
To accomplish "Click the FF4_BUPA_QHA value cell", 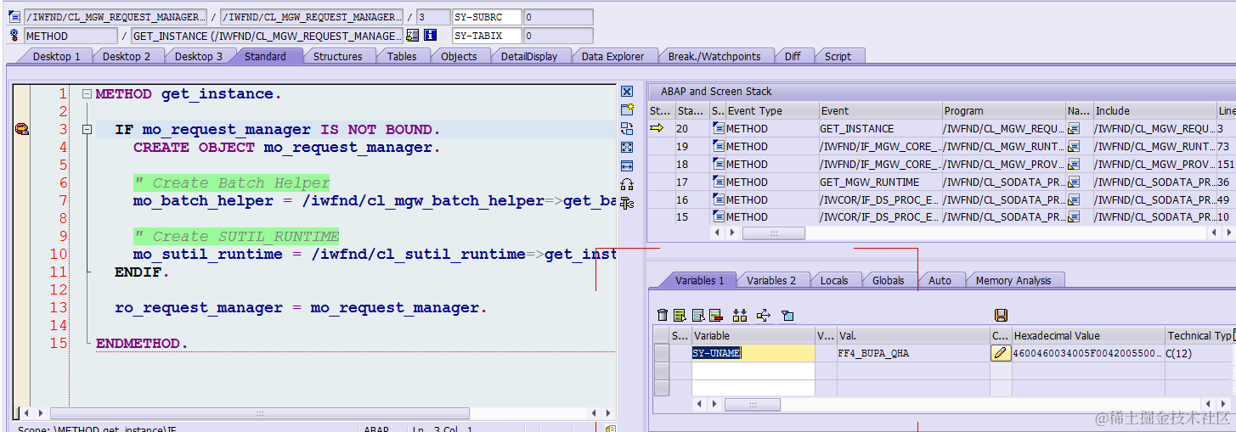I will pos(913,353).
